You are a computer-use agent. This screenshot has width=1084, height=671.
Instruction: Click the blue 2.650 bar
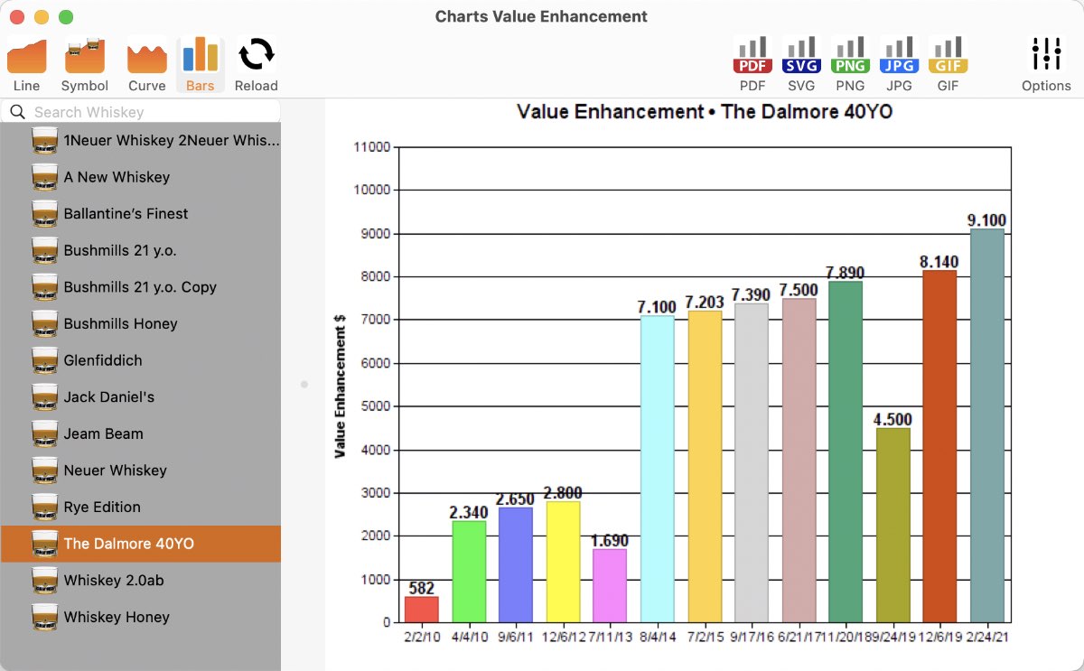tap(515, 564)
